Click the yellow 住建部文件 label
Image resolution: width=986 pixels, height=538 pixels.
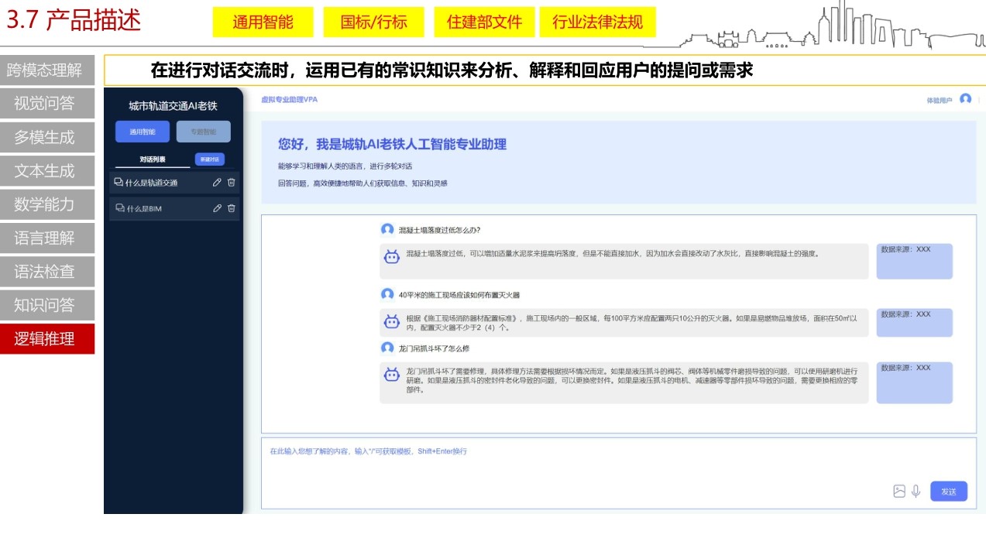(485, 22)
